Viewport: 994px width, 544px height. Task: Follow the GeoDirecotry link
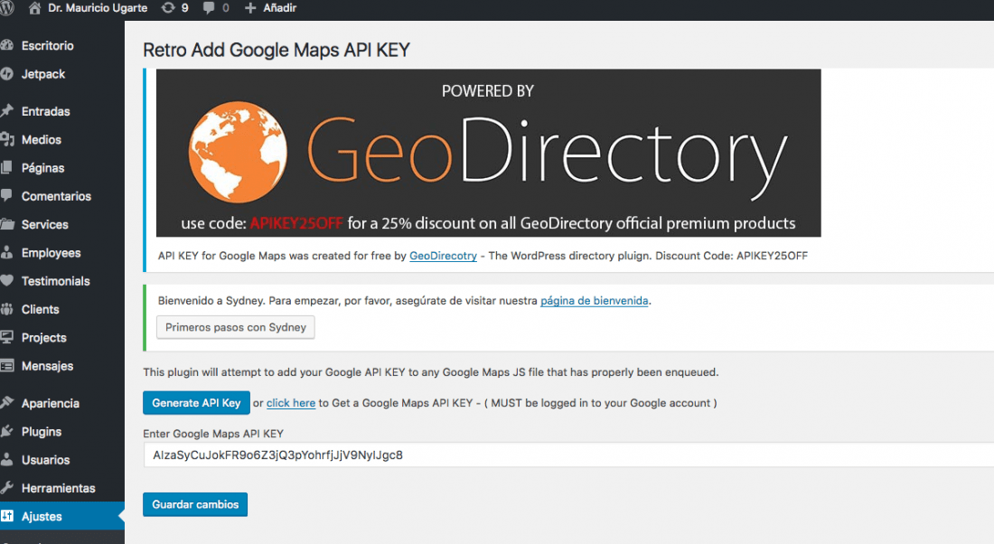(443, 256)
